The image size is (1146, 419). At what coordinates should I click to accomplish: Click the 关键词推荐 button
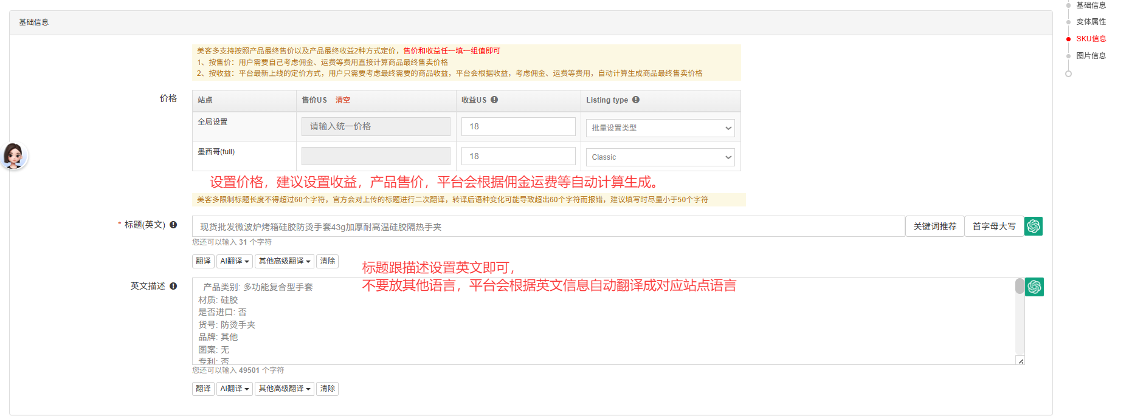(934, 227)
